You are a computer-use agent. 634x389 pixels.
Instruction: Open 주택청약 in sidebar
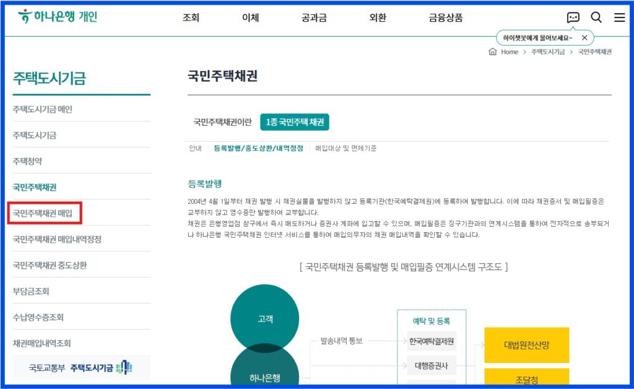[27, 161]
